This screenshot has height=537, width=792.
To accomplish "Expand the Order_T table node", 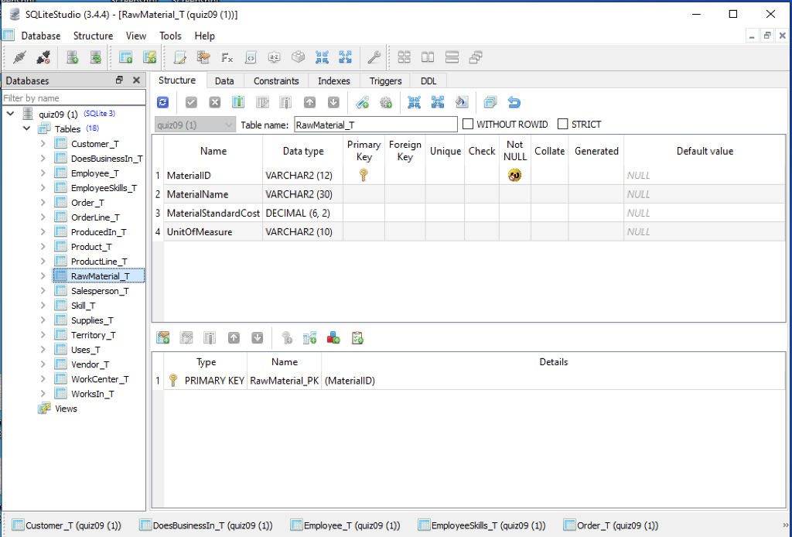I will 43,203.
